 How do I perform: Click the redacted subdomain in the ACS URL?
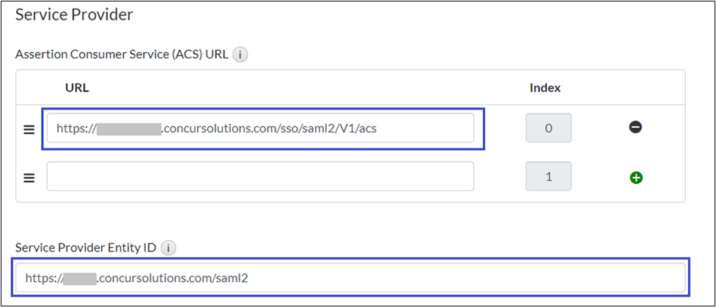pyautogui.click(x=128, y=129)
